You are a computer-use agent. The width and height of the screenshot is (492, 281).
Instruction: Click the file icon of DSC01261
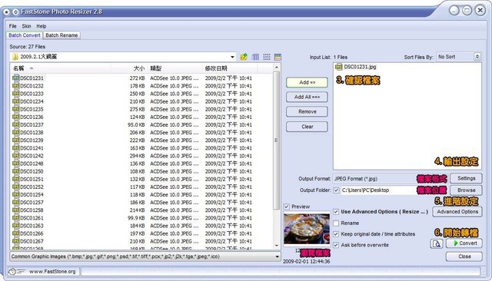tap(15, 218)
